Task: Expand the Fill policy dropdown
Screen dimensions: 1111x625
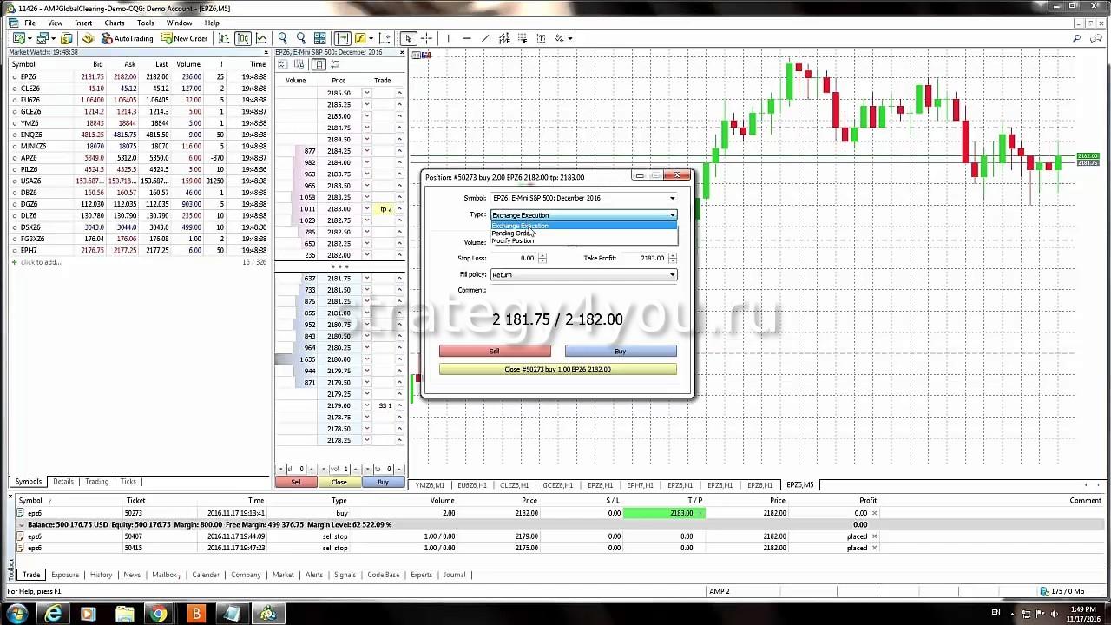Action: [x=672, y=275]
